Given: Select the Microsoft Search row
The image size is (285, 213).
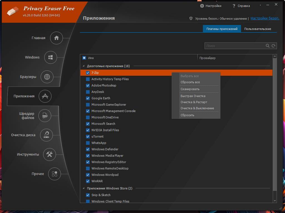Looking at the screenshot, I should pos(176,124).
